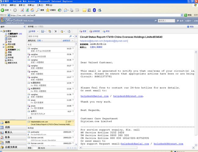Open the 工具(T) menu
Viewport: 198px width, 152px height.
[40, 5]
